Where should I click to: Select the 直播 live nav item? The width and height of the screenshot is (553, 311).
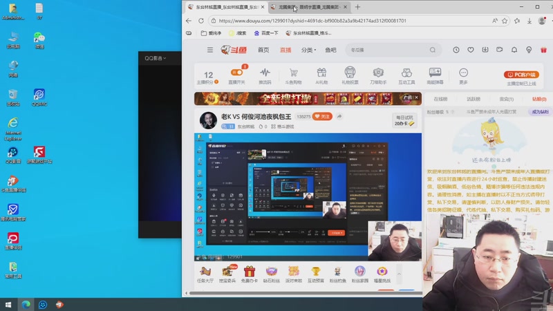click(x=285, y=50)
